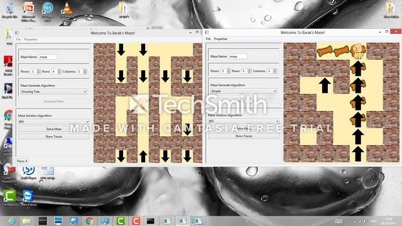Screen dimensions: 402x226
Task: Adjust Columns spinner in left window
Action: [x=82, y=72]
